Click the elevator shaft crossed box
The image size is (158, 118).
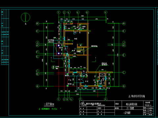click(x=102, y=75)
